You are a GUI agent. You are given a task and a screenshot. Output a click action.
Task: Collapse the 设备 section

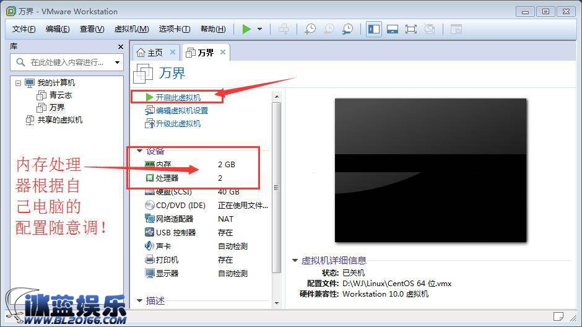tap(139, 150)
